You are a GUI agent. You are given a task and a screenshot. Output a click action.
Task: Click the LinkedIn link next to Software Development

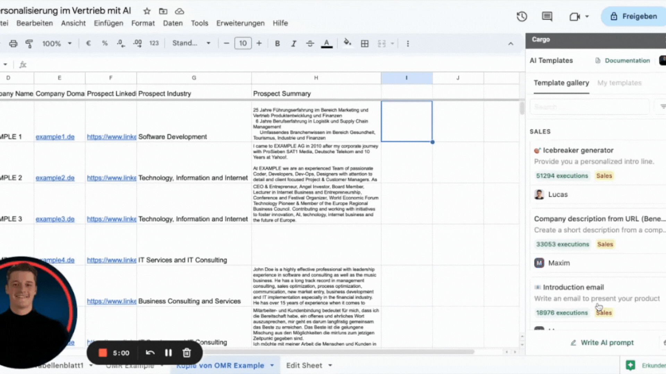pyautogui.click(x=111, y=137)
